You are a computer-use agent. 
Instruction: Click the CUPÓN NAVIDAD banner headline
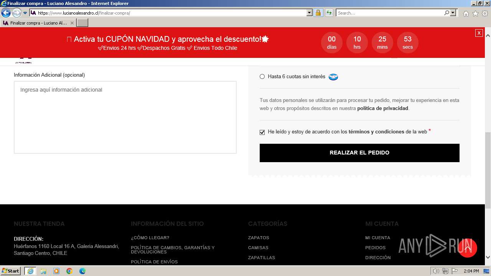pyautogui.click(x=168, y=39)
